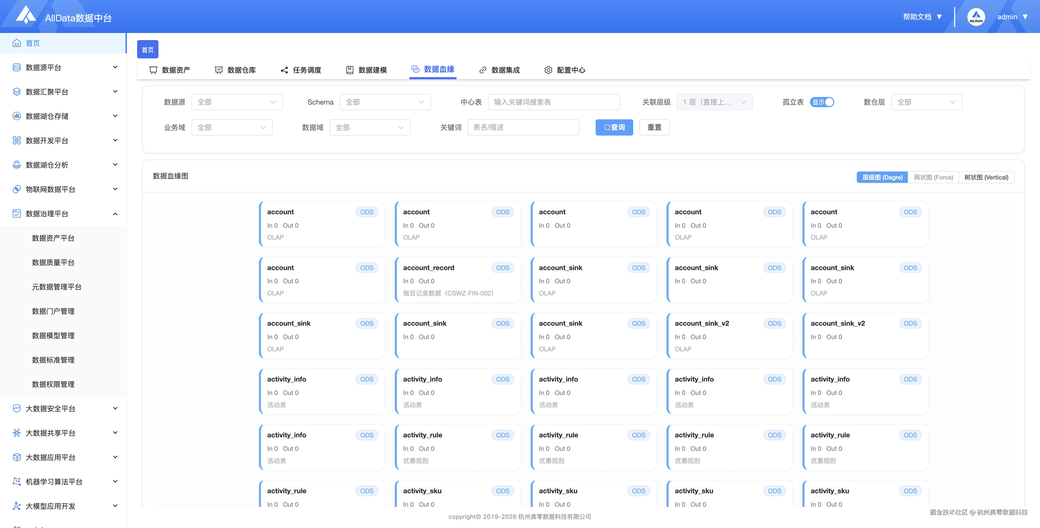This screenshot has height=528, width=1040.
Task: Expand the 数据源平台 chevron
Action: coord(115,68)
